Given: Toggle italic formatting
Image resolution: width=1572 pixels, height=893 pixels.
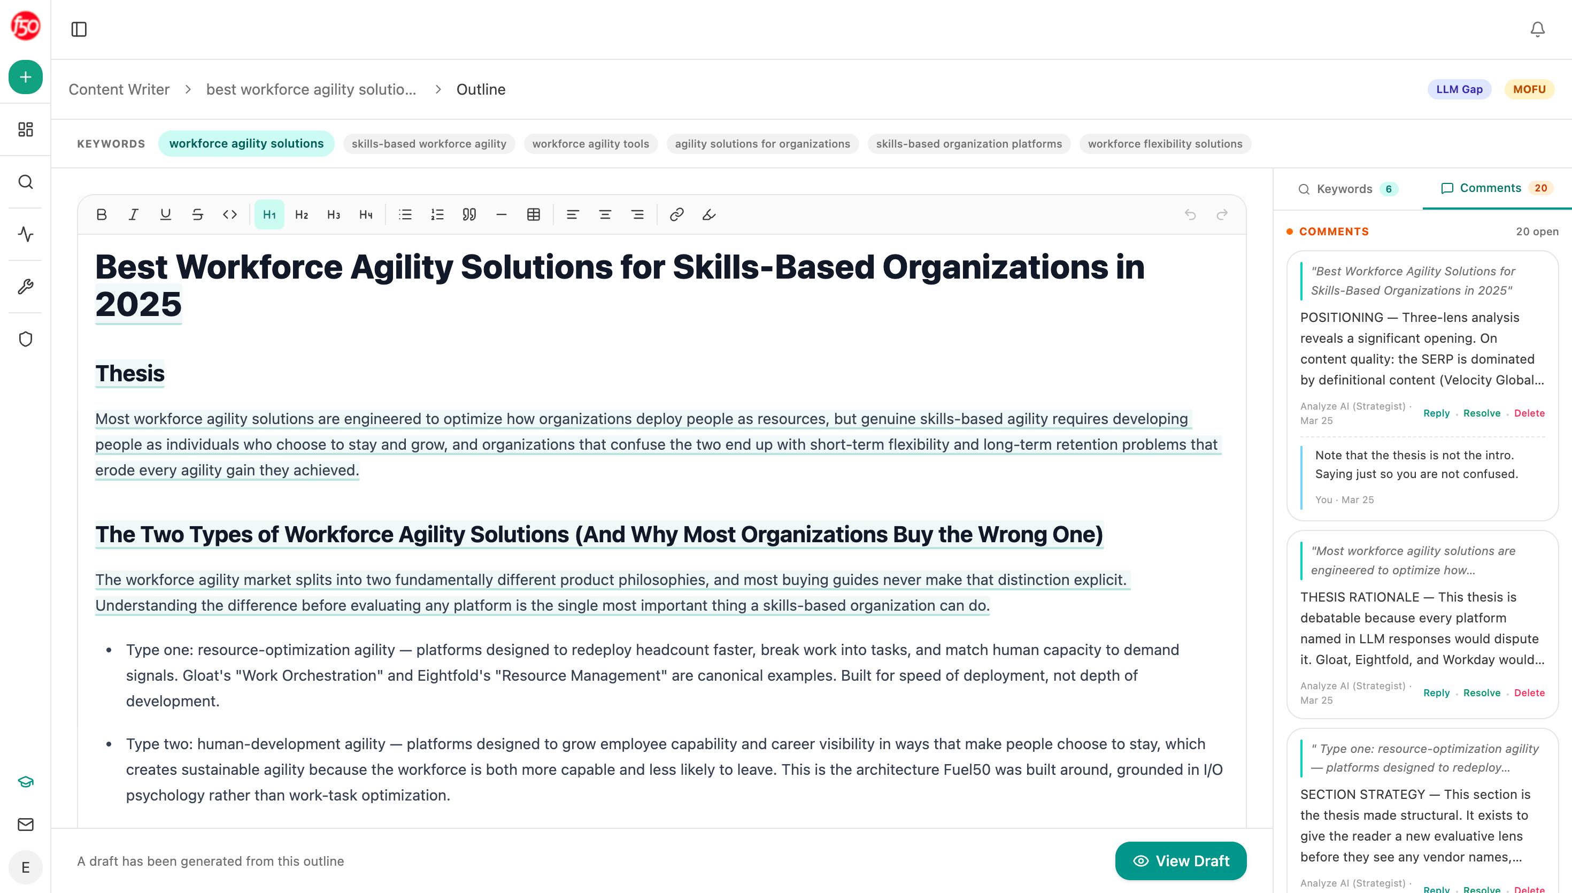Looking at the screenshot, I should point(134,214).
